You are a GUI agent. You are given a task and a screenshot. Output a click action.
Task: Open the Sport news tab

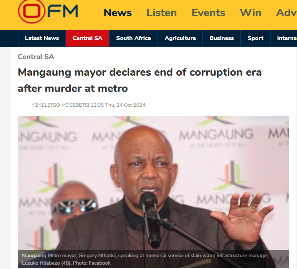[x=255, y=38]
